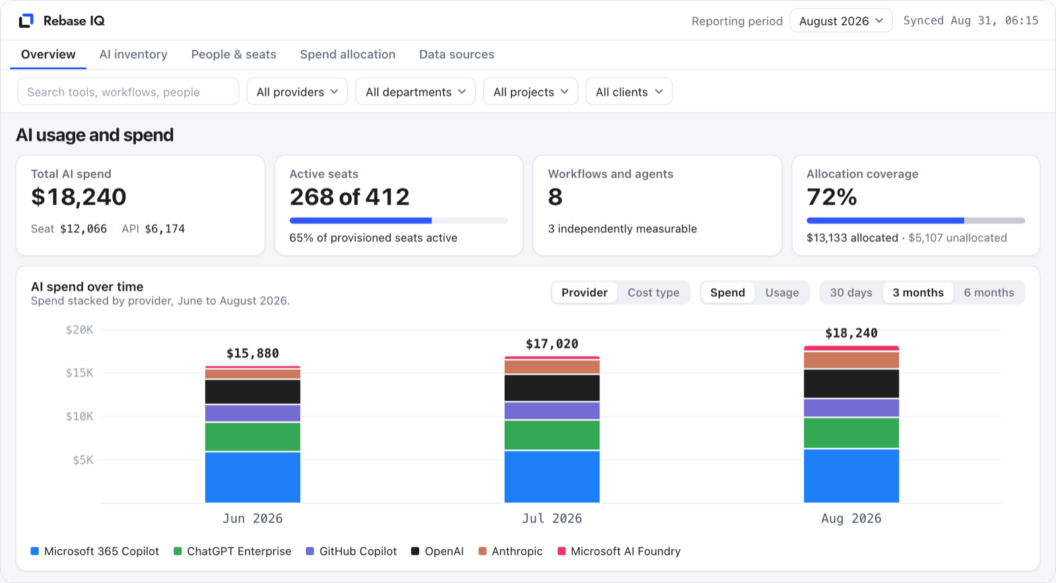
Task: Switch to the Overview tab
Action: [x=48, y=55]
